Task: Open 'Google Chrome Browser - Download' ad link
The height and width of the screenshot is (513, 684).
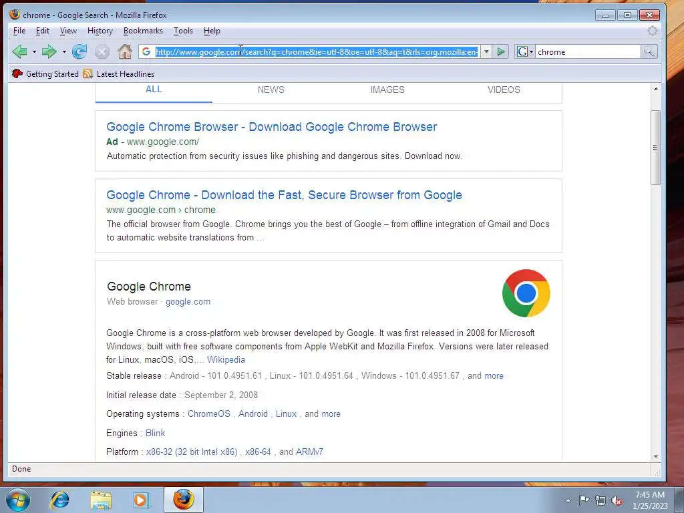Action: tap(271, 126)
